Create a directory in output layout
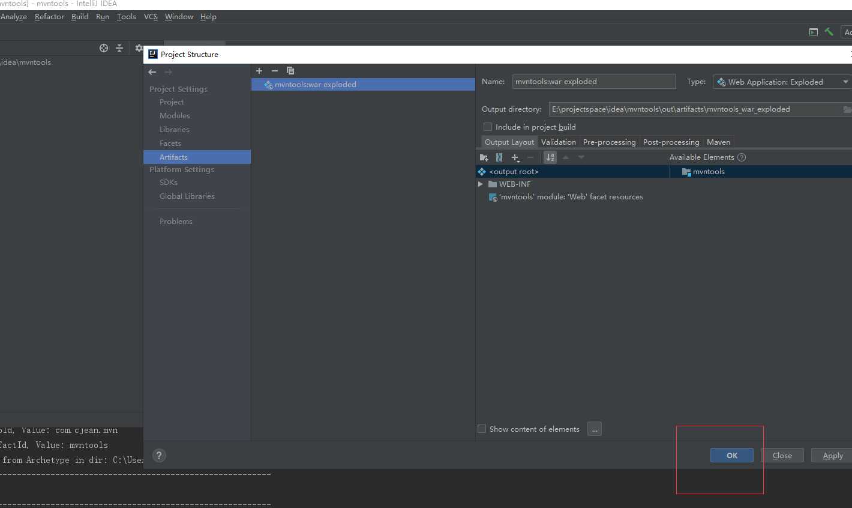Viewport: 852px width, 508px height. tap(484, 157)
